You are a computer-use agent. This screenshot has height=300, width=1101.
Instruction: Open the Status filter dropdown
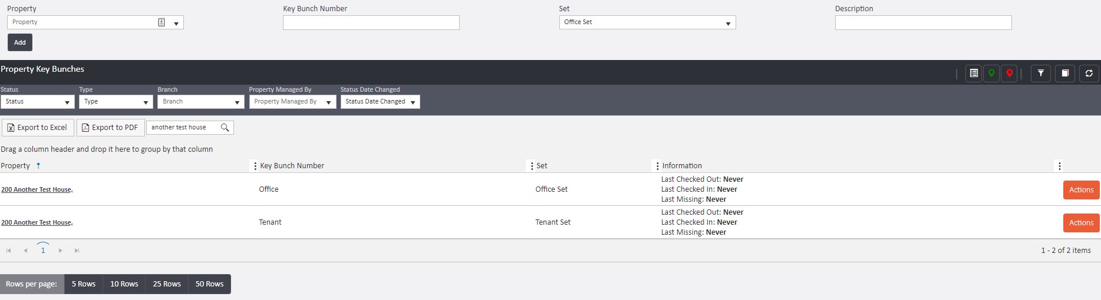pyautogui.click(x=37, y=102)
